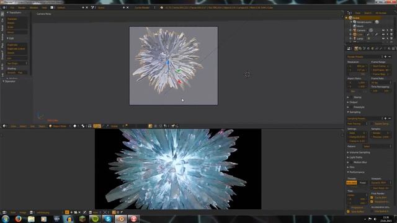
Task: Open the Render menu in the top bar
Action: (22, 7)
